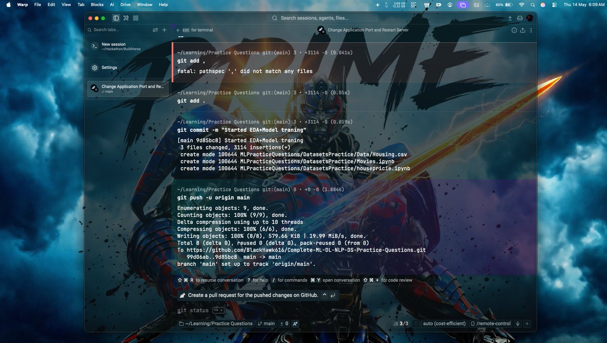Image resolution: width=607 pixels, height=343 pixels.
Task: Click the GitHub repository URL in output
Action: pos(305,250)
